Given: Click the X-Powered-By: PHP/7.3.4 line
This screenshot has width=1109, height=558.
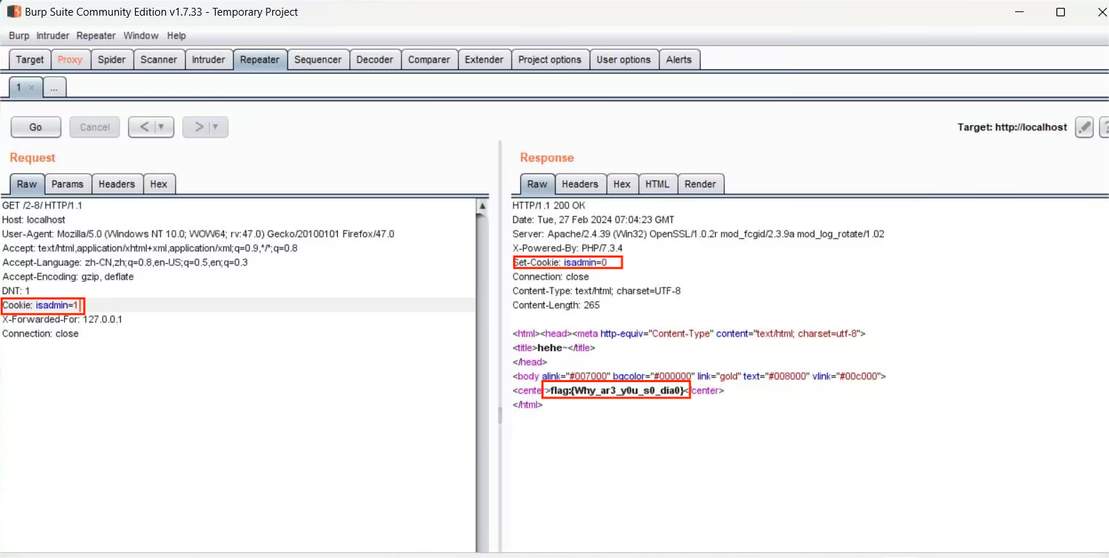Looking at the screenshot, I should pyautogui.click(x=569, y=248).
